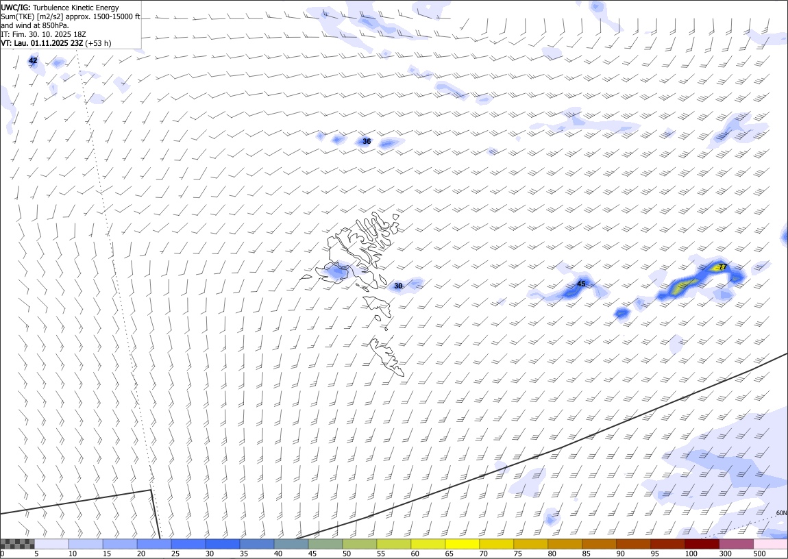Viewport: 788px width, 559px height.
Task: Click the legend tick label '100'
Action: tap(691, 554)
